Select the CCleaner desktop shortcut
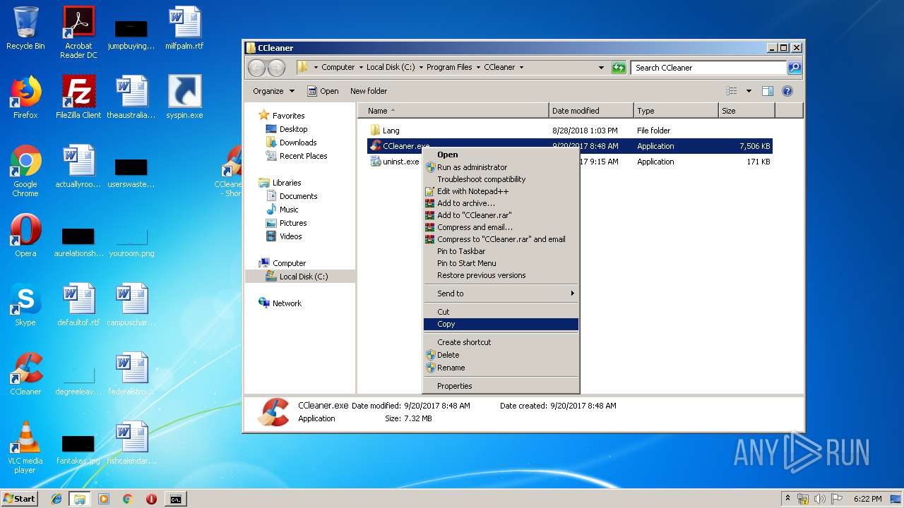This screenshot has height=508, width=904. [x=25, y=374]
